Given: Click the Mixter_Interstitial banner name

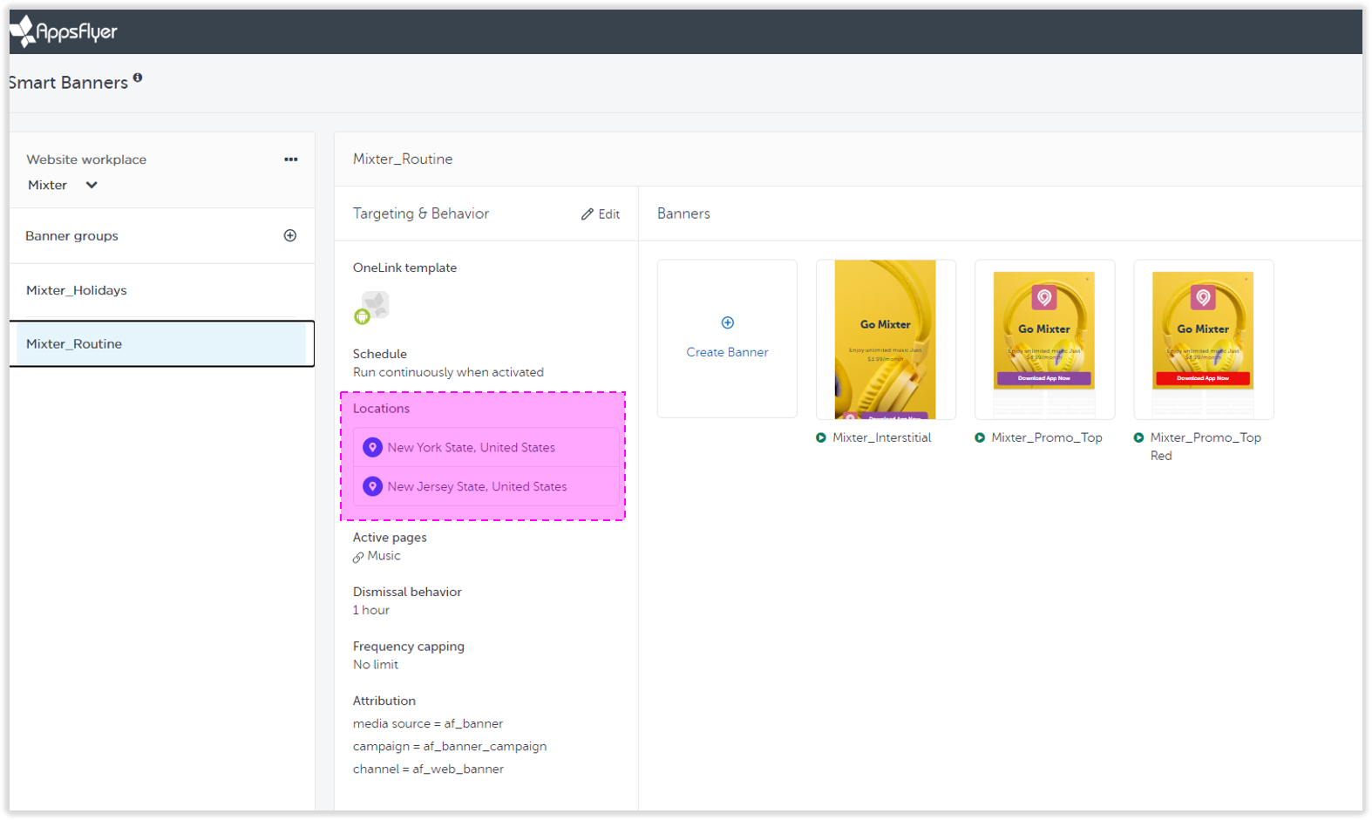Looking at the screenshot, I should pos(881,437).
